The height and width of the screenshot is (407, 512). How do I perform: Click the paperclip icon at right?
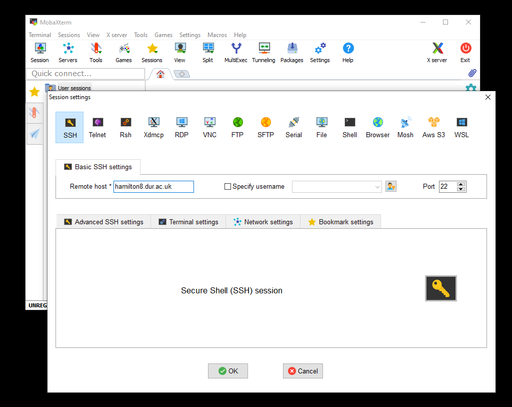(x=472, y=73)
